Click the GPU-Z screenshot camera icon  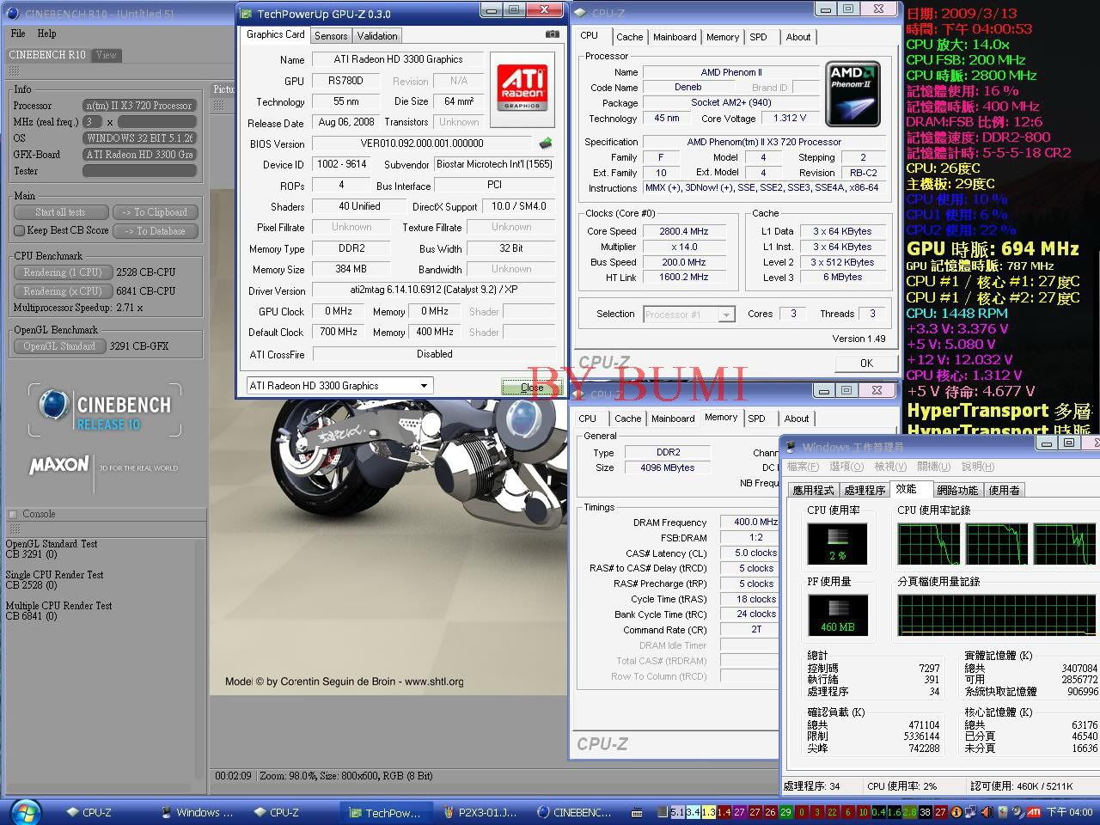click(x=552, y=34)
